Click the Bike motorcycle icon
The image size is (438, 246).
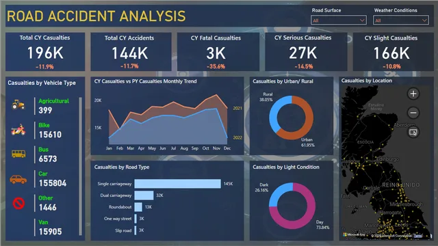pyautogui.click(x=18, y=130)
